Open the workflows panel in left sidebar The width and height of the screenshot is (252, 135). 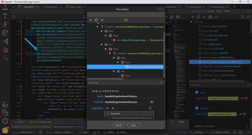coord(5,25)
